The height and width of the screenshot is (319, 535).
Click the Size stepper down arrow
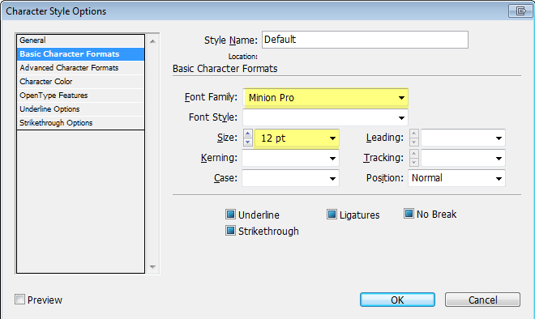pyautogui.click(x=248, y=142)
